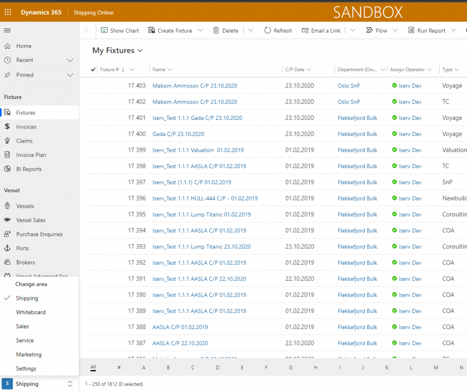Filter records by letter M in index bar

tap(436, 367)
